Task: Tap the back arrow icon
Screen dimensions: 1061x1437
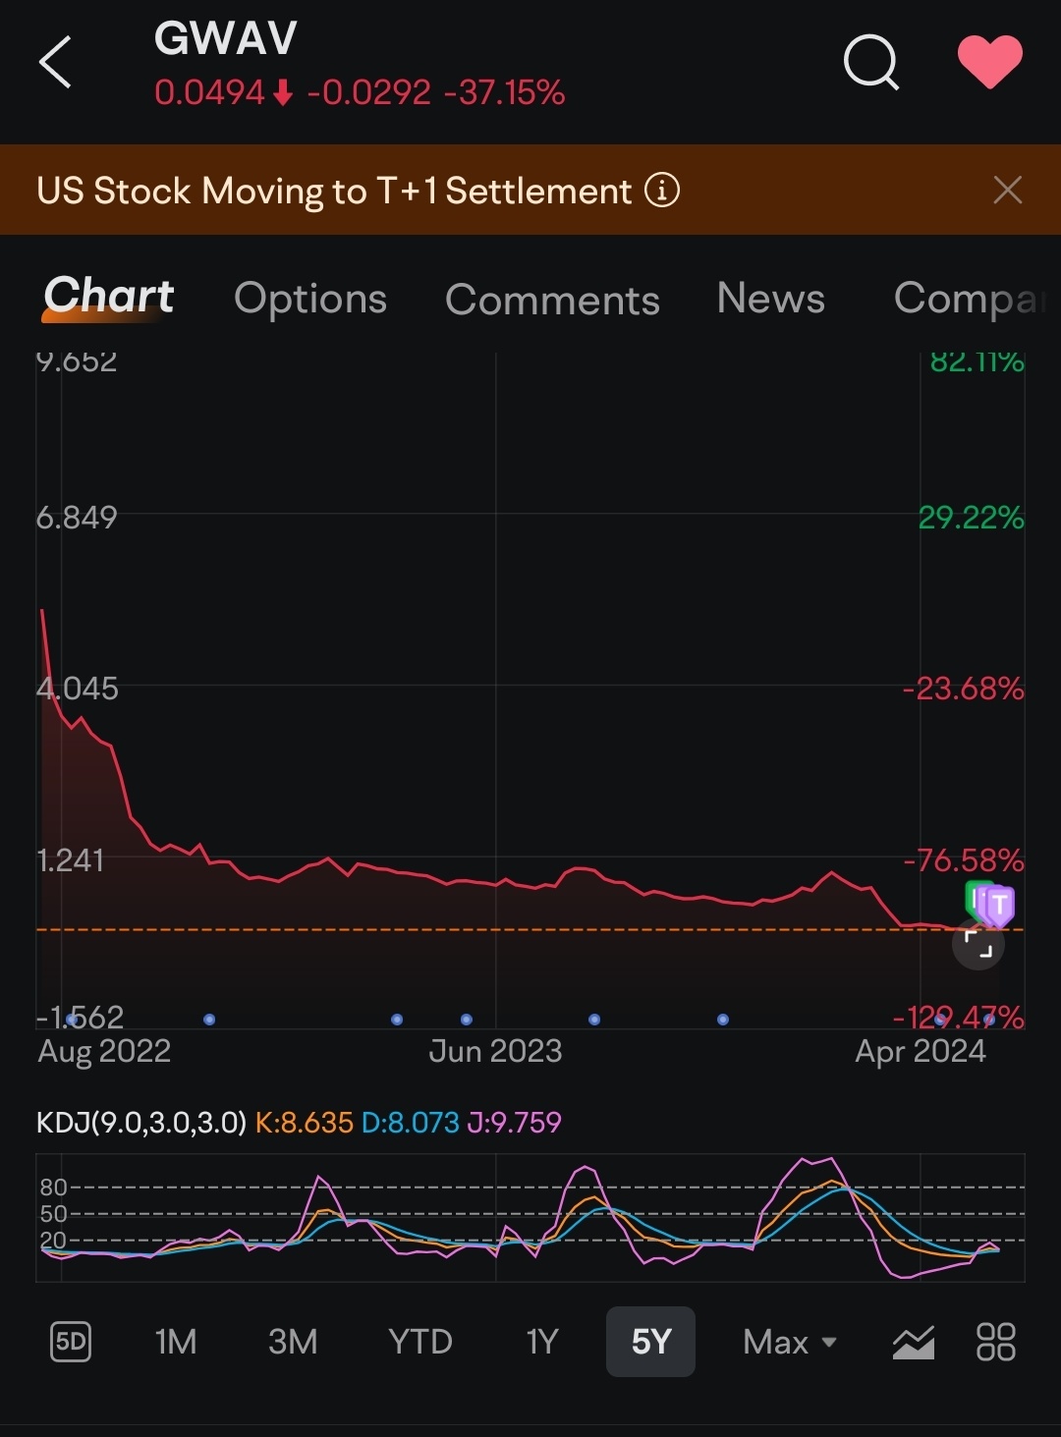Action: click(x=56, y=63)
